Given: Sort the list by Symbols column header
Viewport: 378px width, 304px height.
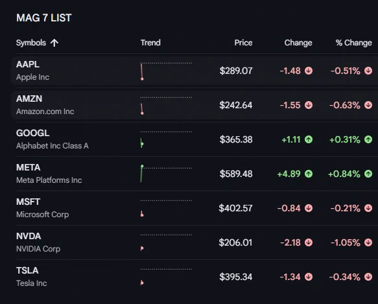Looking at the screenshot, I should [31, 43].
